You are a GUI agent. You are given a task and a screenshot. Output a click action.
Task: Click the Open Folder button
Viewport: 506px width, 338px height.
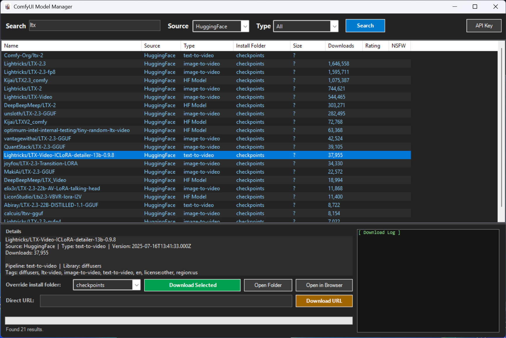coord(268,285)
